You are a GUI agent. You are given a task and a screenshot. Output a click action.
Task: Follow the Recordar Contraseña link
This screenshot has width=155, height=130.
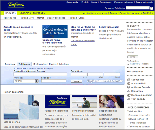(140, 64)
